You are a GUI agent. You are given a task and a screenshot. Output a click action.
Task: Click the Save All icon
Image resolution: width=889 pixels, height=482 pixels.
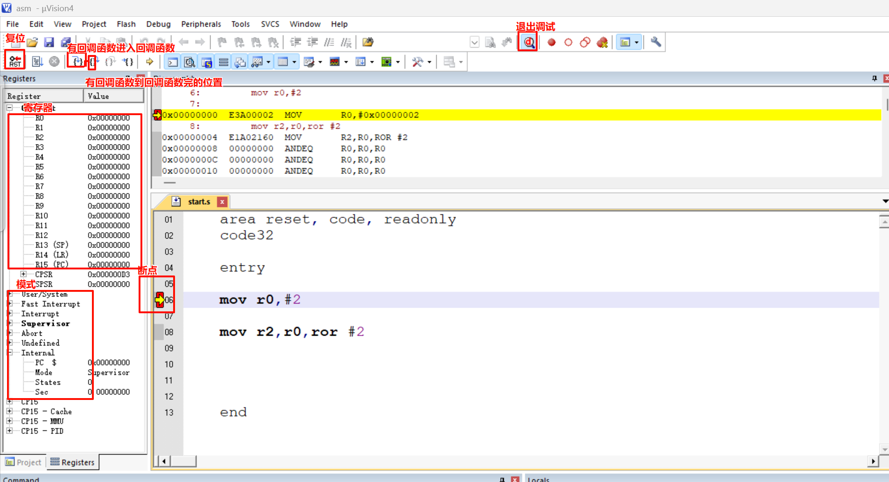pyautogui.click(x=66, y=42)
